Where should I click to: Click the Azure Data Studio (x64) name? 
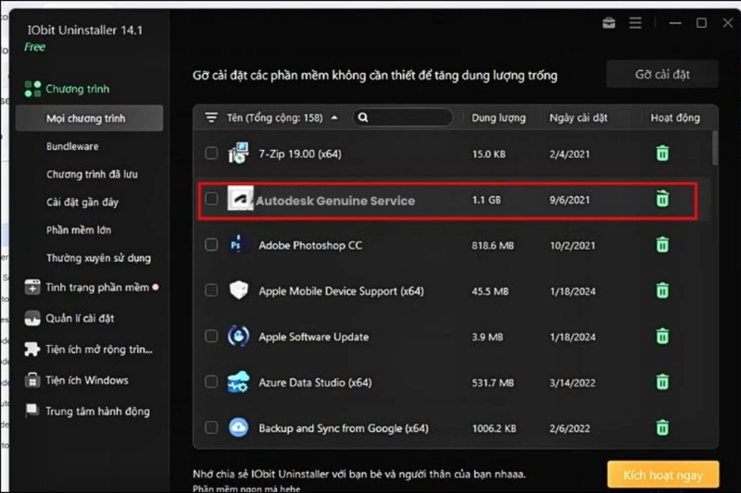315,383
